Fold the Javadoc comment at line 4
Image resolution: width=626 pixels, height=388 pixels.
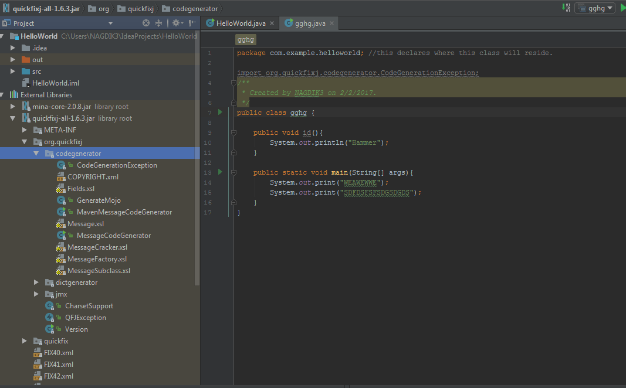[234, 83]
